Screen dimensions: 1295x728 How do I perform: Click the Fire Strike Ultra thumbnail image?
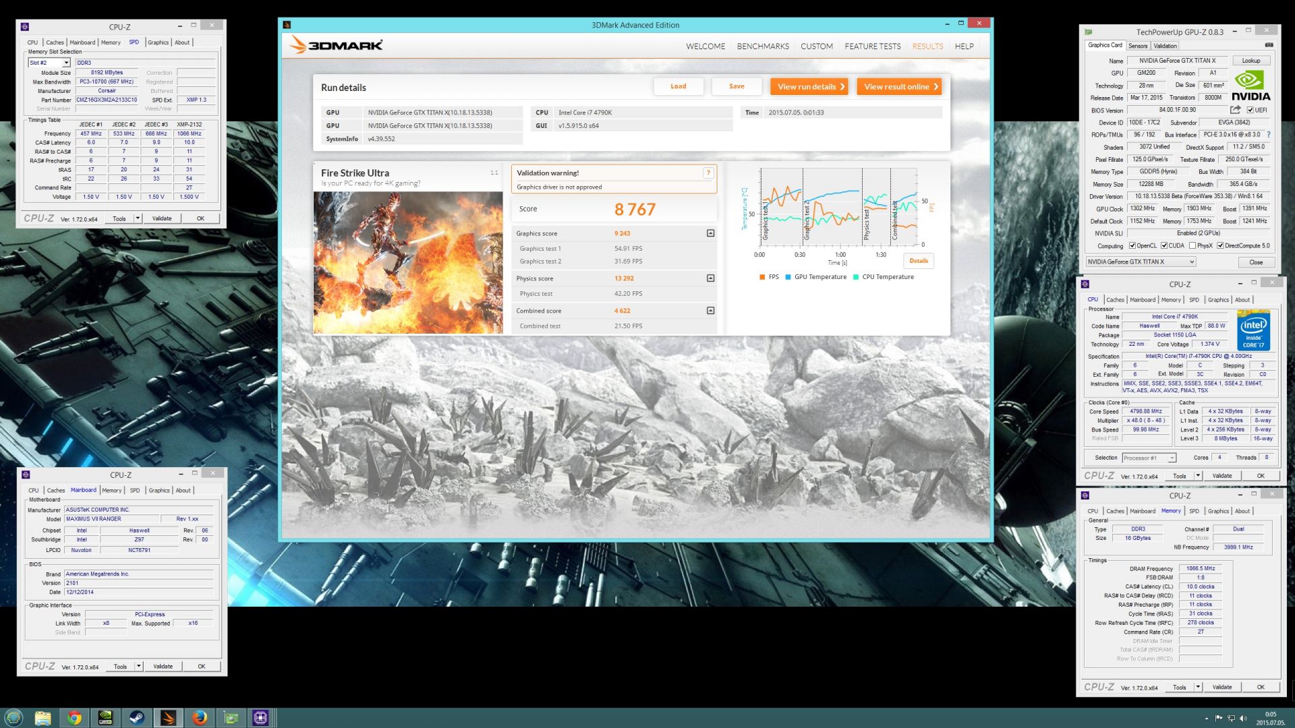(x=408, y=263)
